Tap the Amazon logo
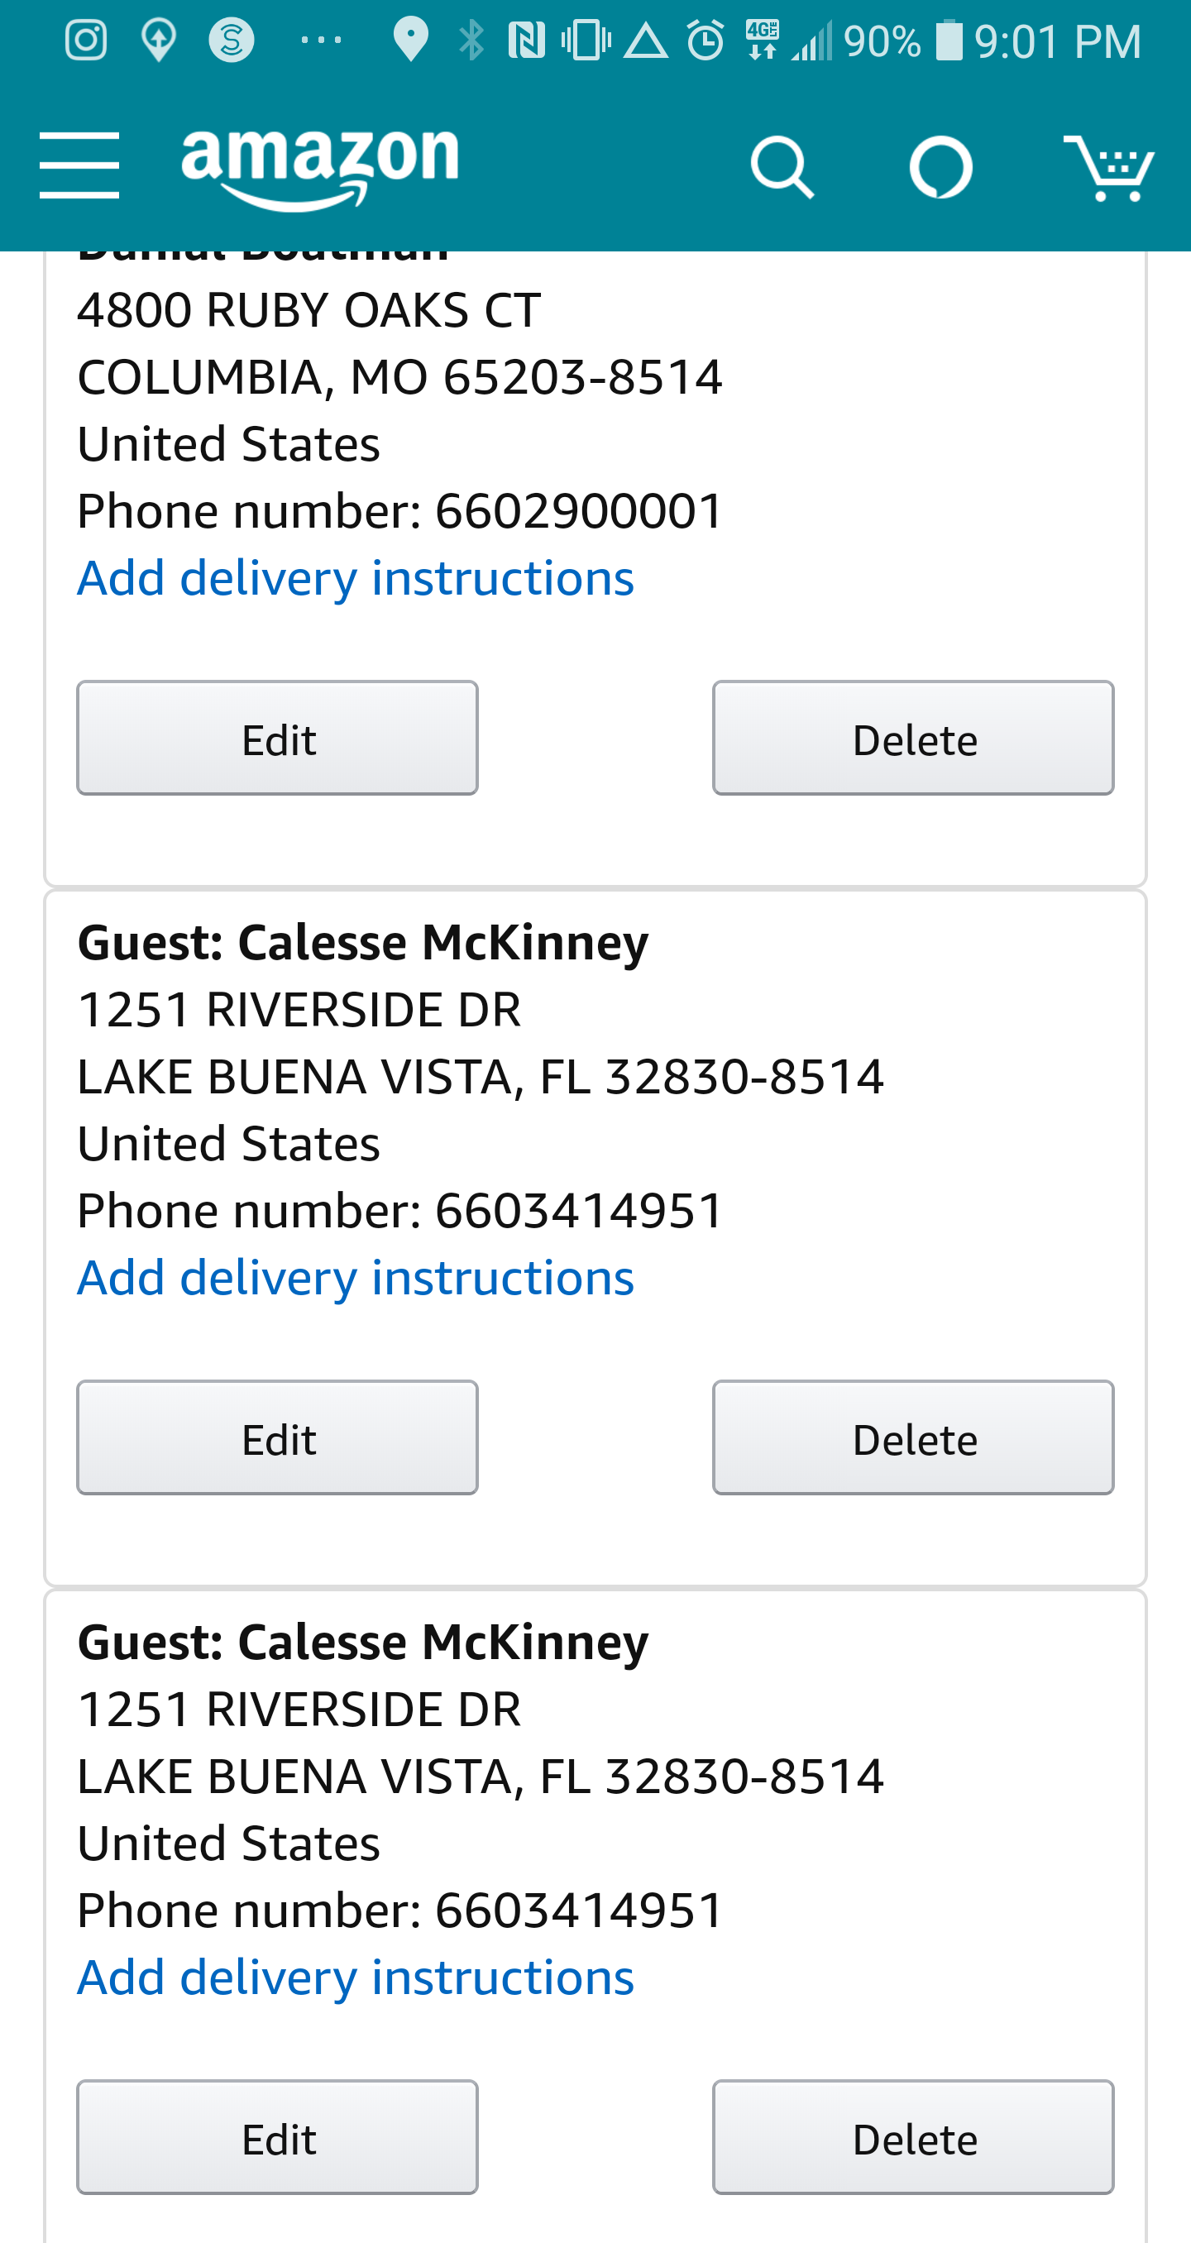The width and height of the screenshot is (1191, 2243). pos(319,165)
